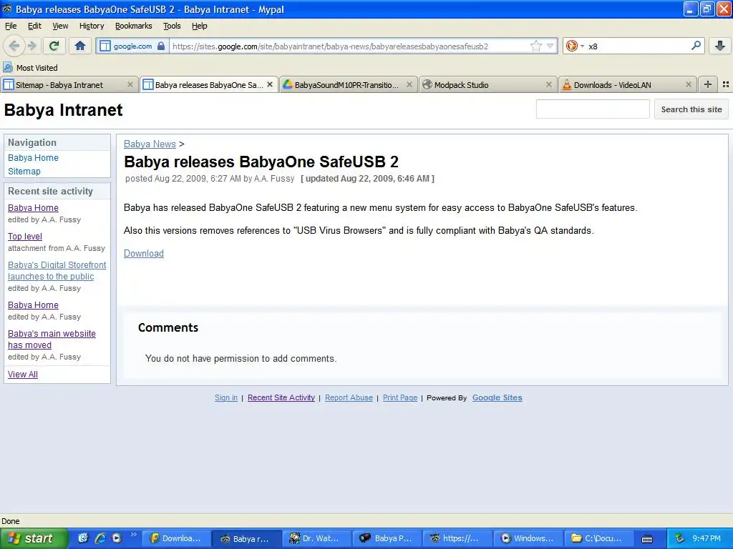This screenshot has height=549, width=733.
Task: Switch to the https://... taskbar window
Action: tap(457, 539)
